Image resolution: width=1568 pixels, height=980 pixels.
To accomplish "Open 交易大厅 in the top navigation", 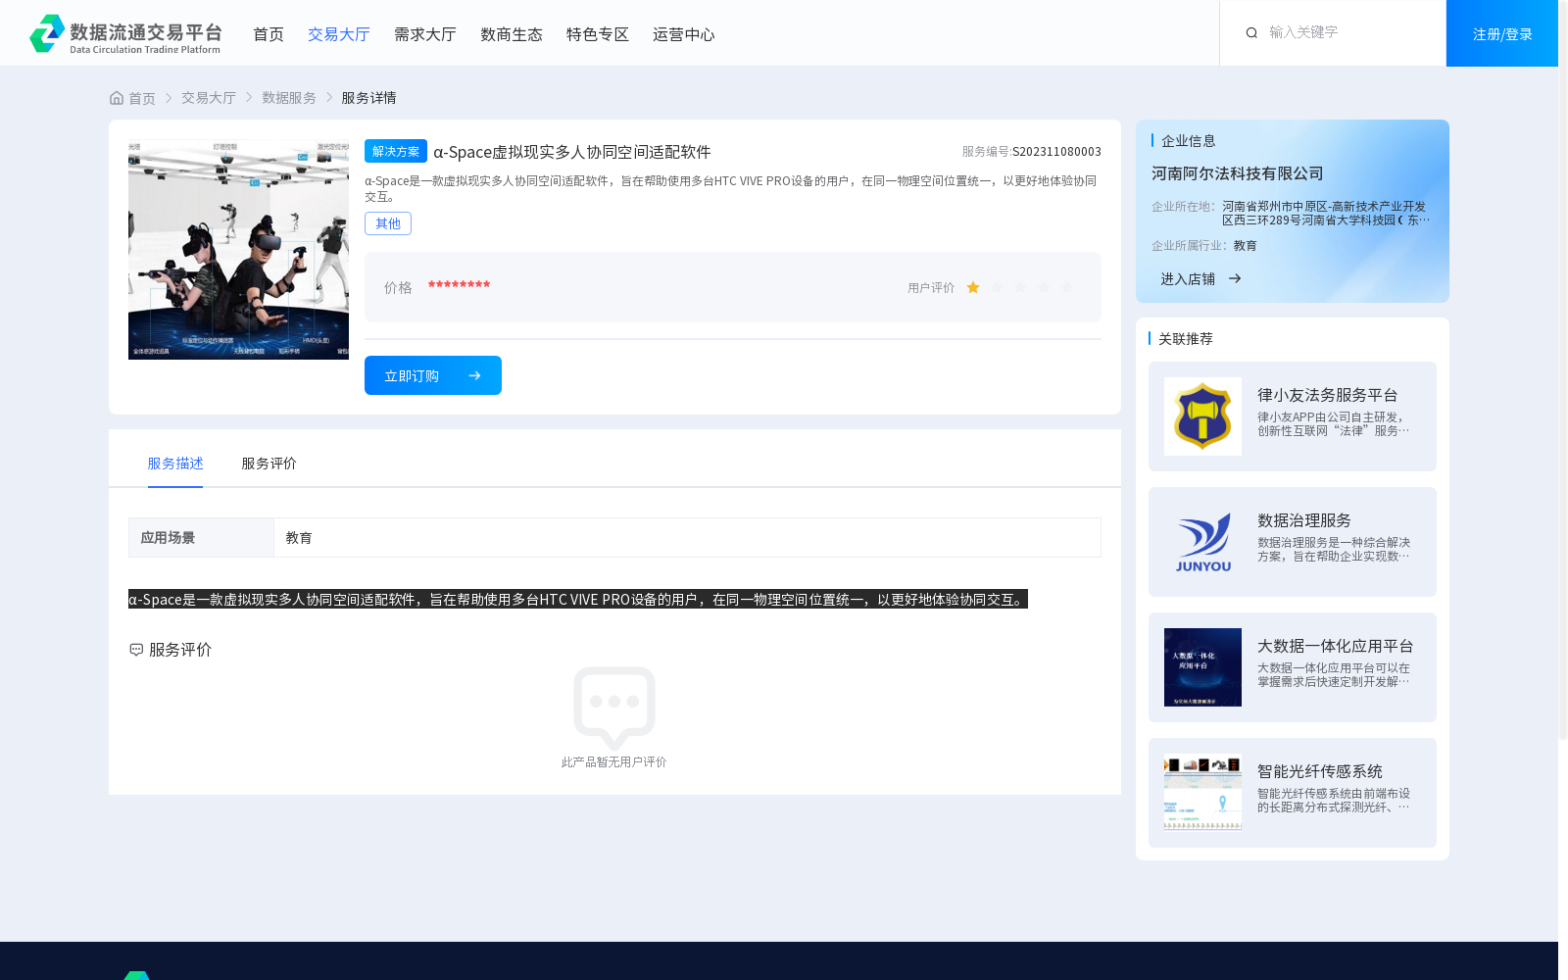I will coord(339,34).
